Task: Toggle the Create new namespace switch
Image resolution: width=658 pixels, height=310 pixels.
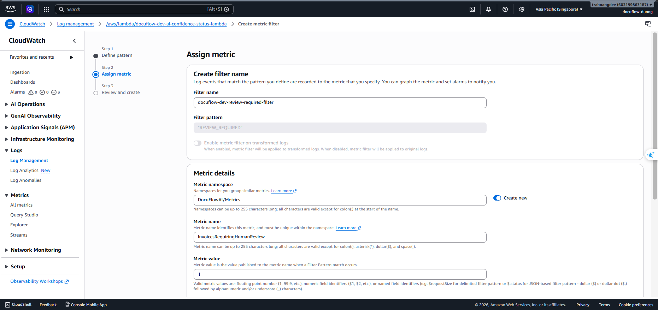Action: coord(497,198)
